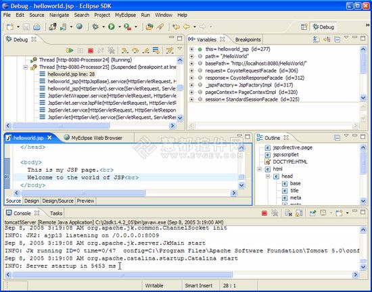372x292 pixels.
Task: Click the Collapse All icon in Variables
Action: (x=337, y=39)
